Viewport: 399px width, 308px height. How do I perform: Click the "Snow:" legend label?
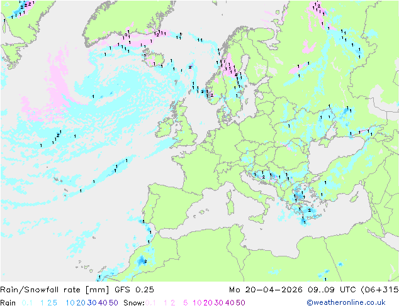(134, 303)
